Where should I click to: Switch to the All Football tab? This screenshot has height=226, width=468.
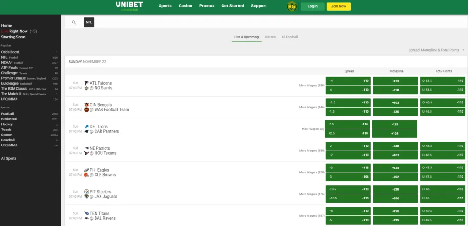289,37
